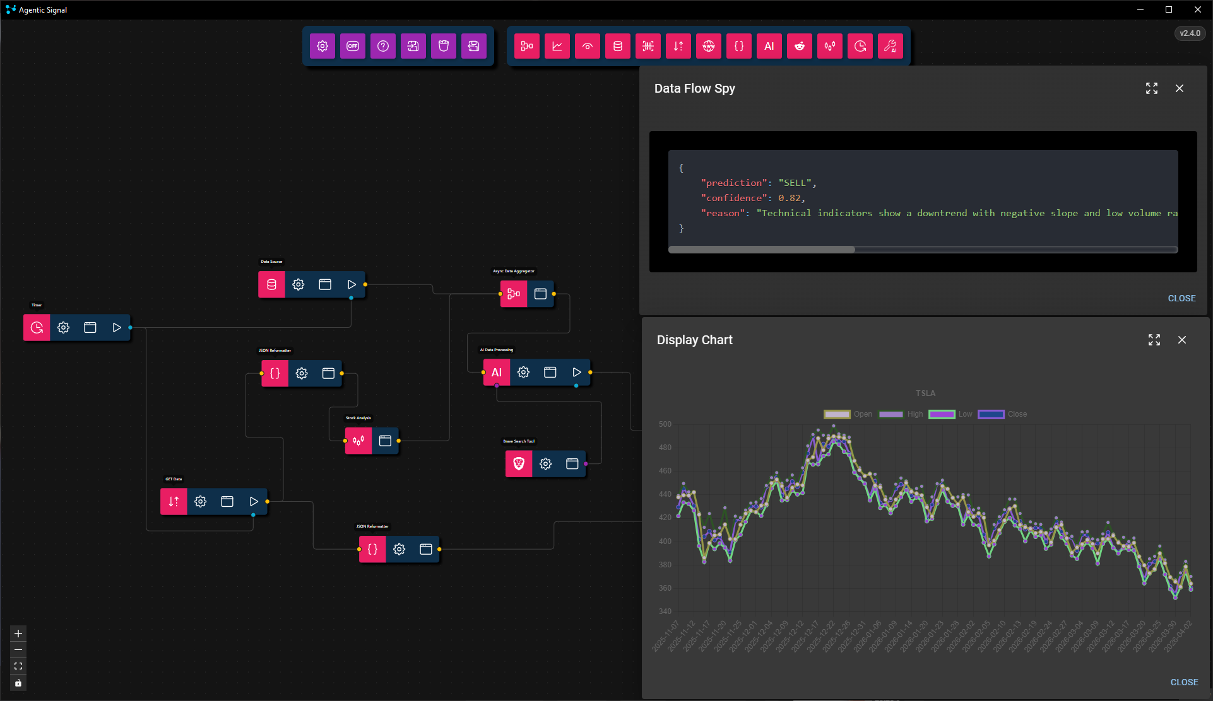Zoom in on the canvas with plus icon

(18, 634)
